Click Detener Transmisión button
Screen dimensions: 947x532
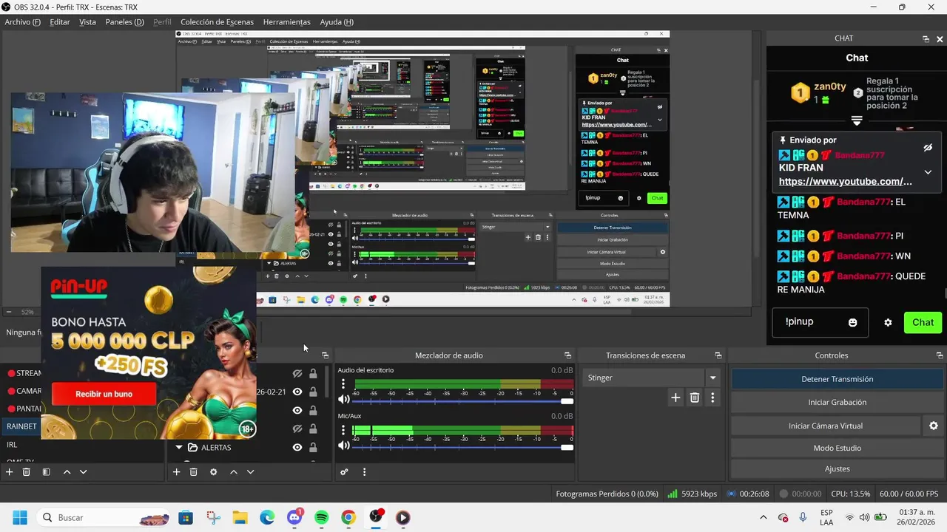click(x=837, y=379)
